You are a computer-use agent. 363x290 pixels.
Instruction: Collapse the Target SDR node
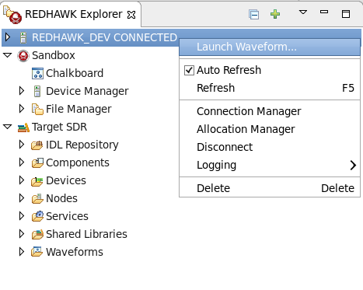(8, 127)
